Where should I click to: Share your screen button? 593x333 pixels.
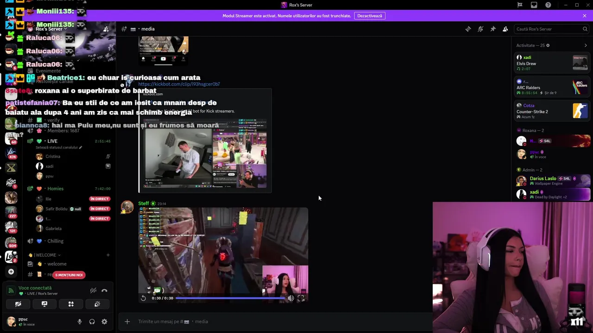click(44, 304)
